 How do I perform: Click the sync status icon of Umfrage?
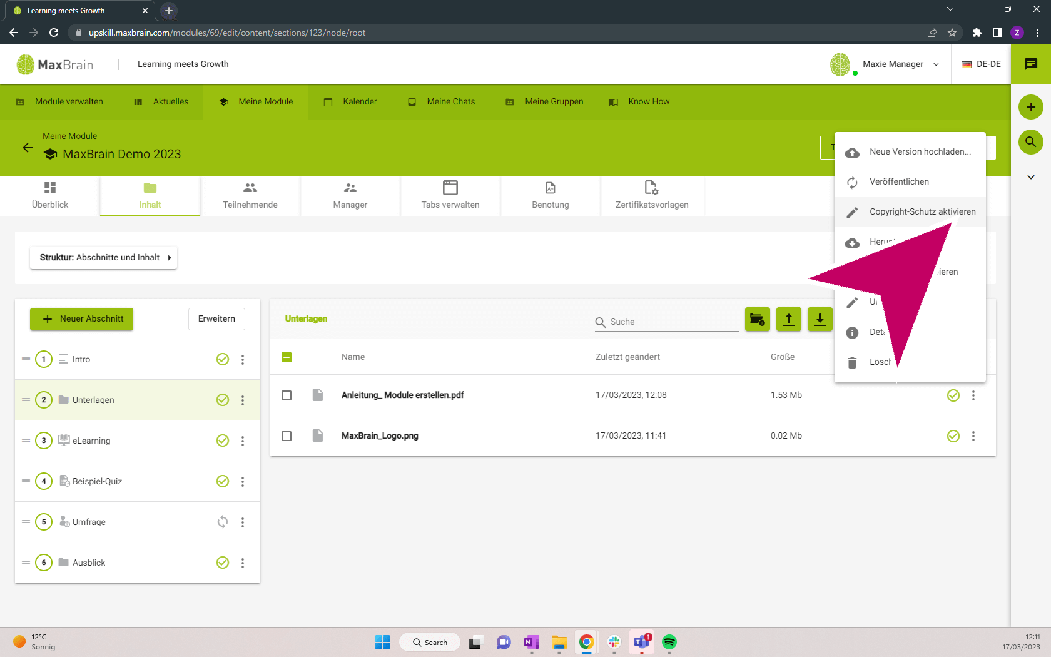[x=223, y=522]
